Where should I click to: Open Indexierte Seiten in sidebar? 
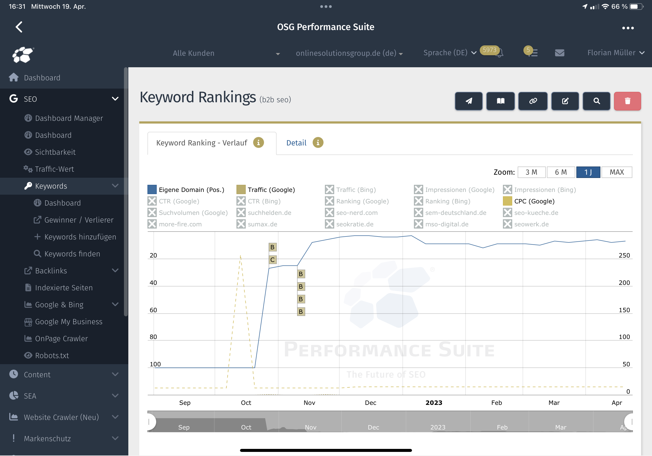62,288
